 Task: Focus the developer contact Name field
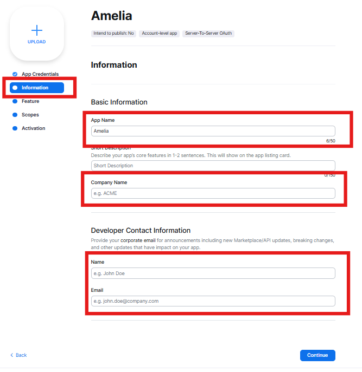pyautogui.click(x=213, y=273)
